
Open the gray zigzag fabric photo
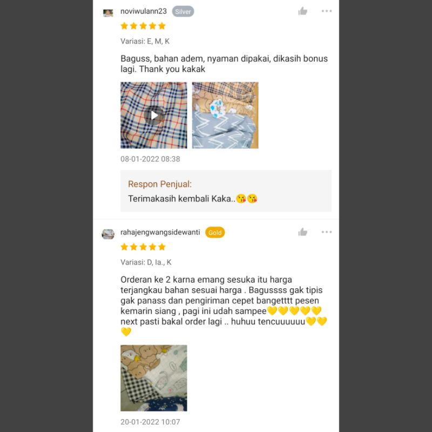(225, 115)
